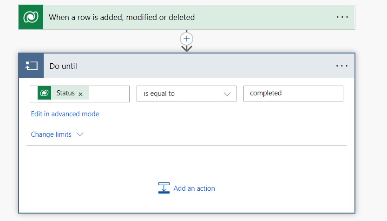Click the plus icon to insert a new step
This screenshot has height=221, width=387.
186,39
